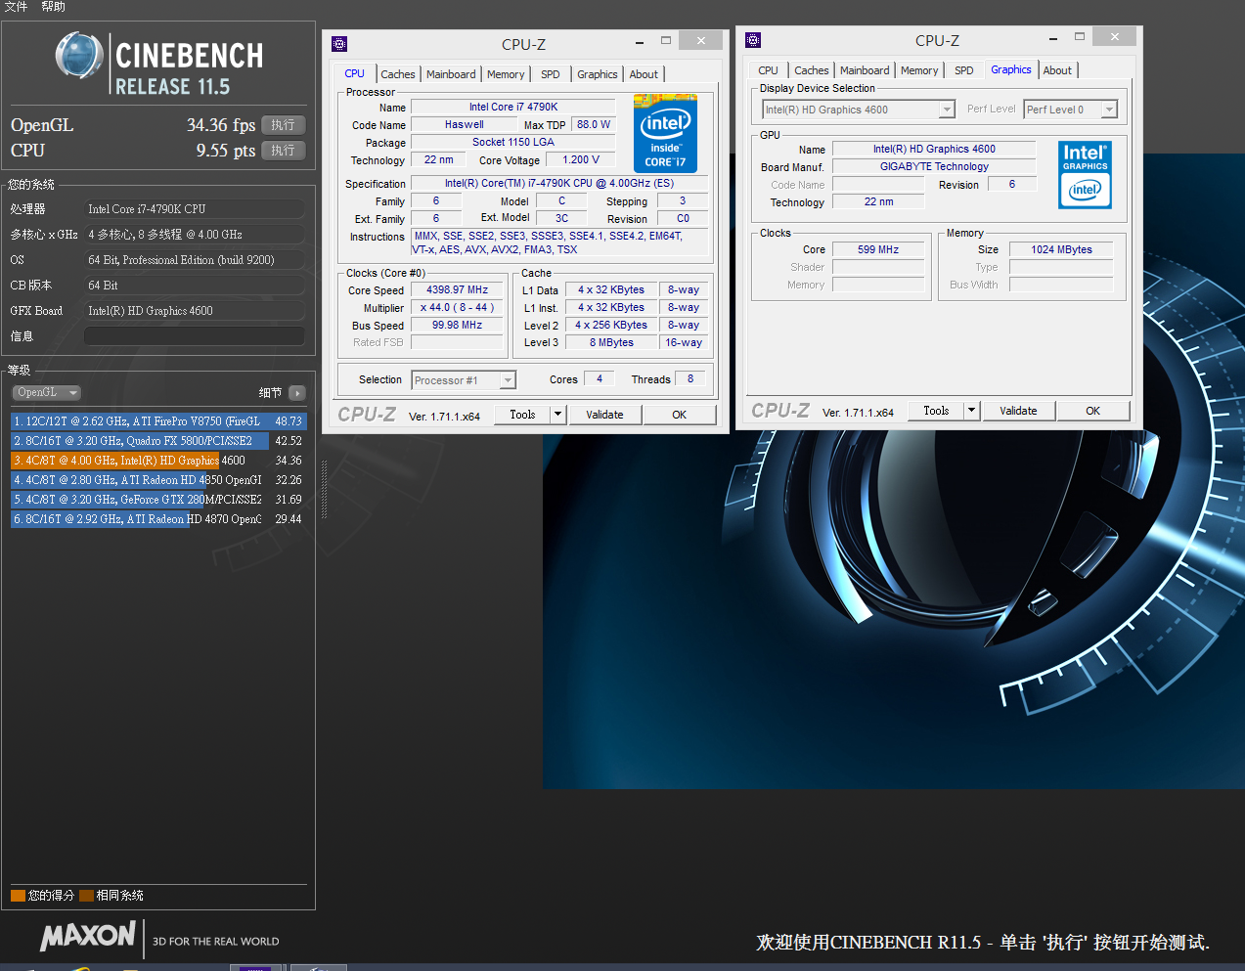Run the CPU test with 执行 button

pos(283,151)
